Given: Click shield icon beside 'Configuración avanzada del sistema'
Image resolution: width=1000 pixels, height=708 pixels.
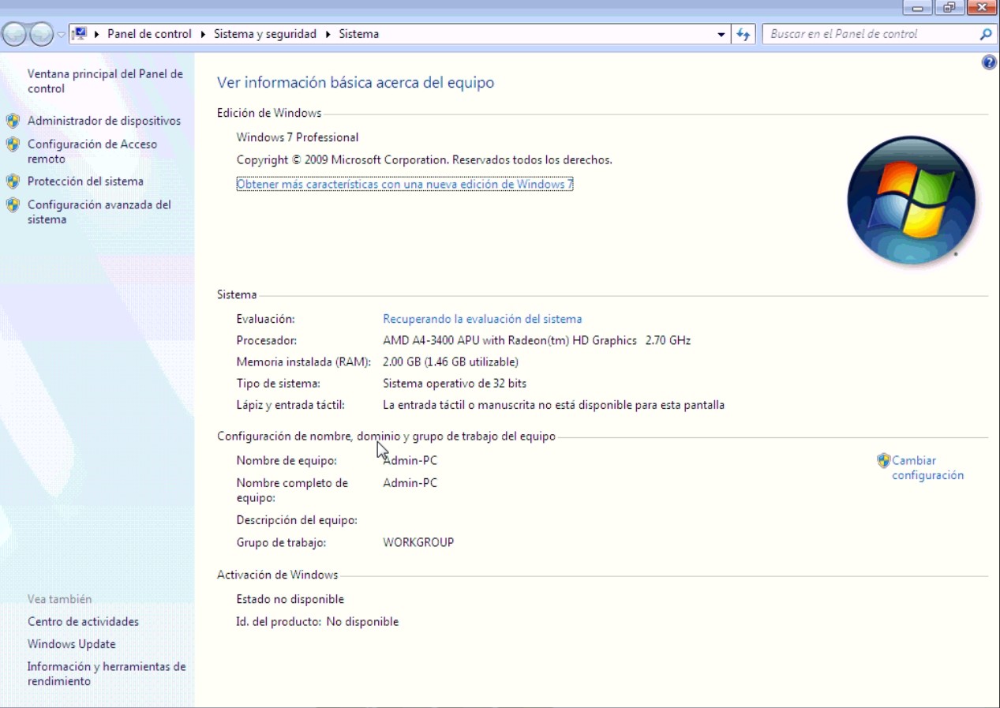Looking at the screenshot, I should (x=13, y=205).
